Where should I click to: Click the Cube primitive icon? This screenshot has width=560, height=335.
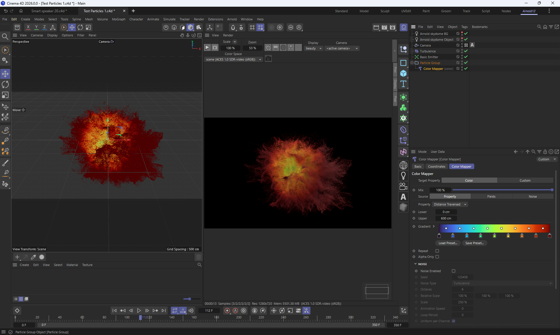click(x=403, y=73)
